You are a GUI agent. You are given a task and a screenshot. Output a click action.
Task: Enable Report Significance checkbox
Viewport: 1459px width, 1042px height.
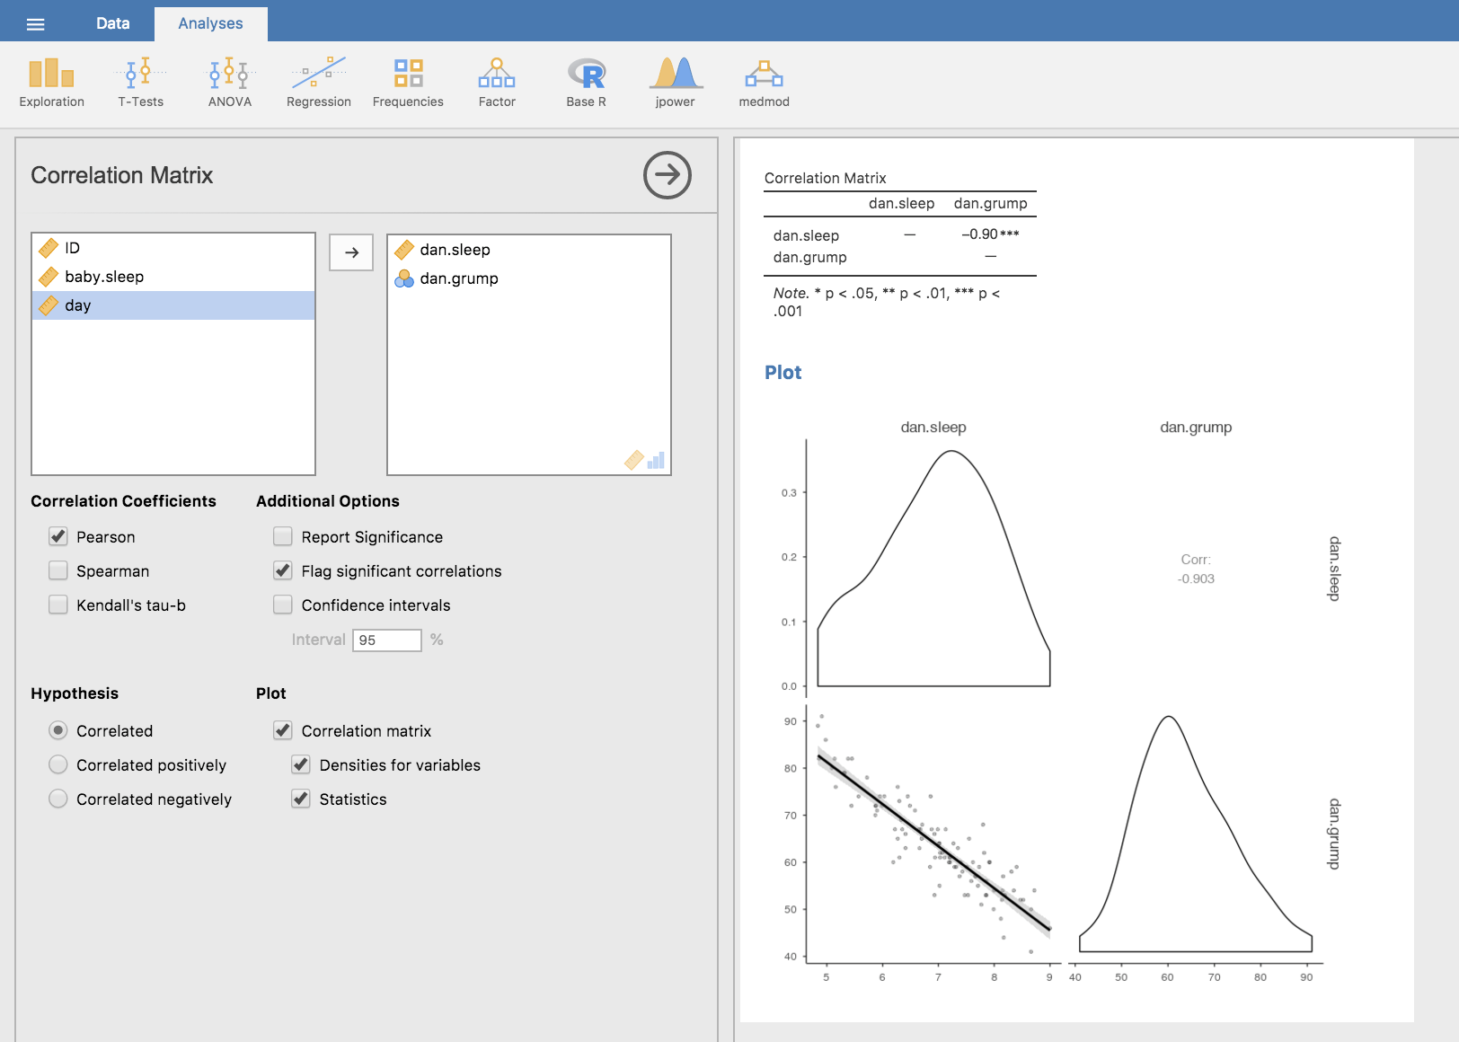click(283, 536)
